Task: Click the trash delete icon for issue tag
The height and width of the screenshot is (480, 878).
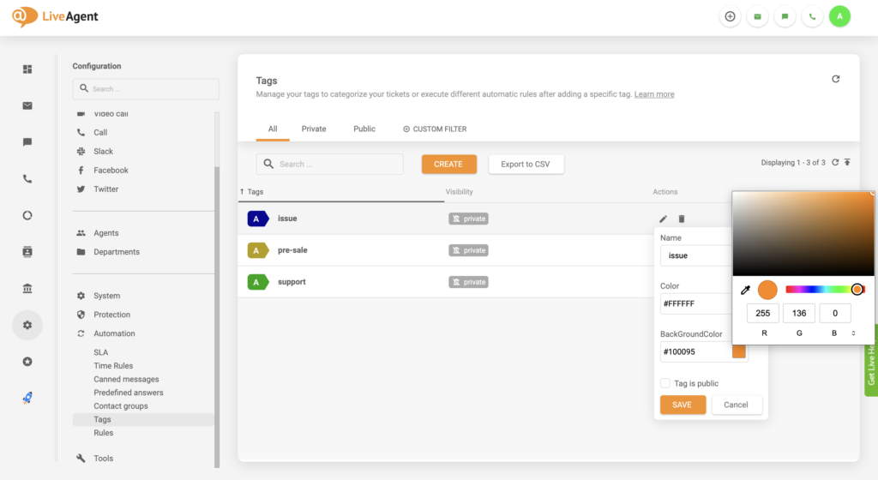Action: click(x=682, y=219)
